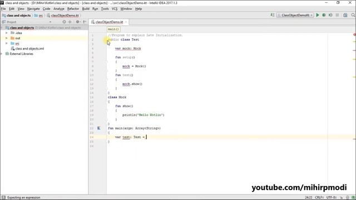This screenshot has height=200, width=356.
Task: Toggle tool window buttons icon bottom left
Action: click(3, 198)
